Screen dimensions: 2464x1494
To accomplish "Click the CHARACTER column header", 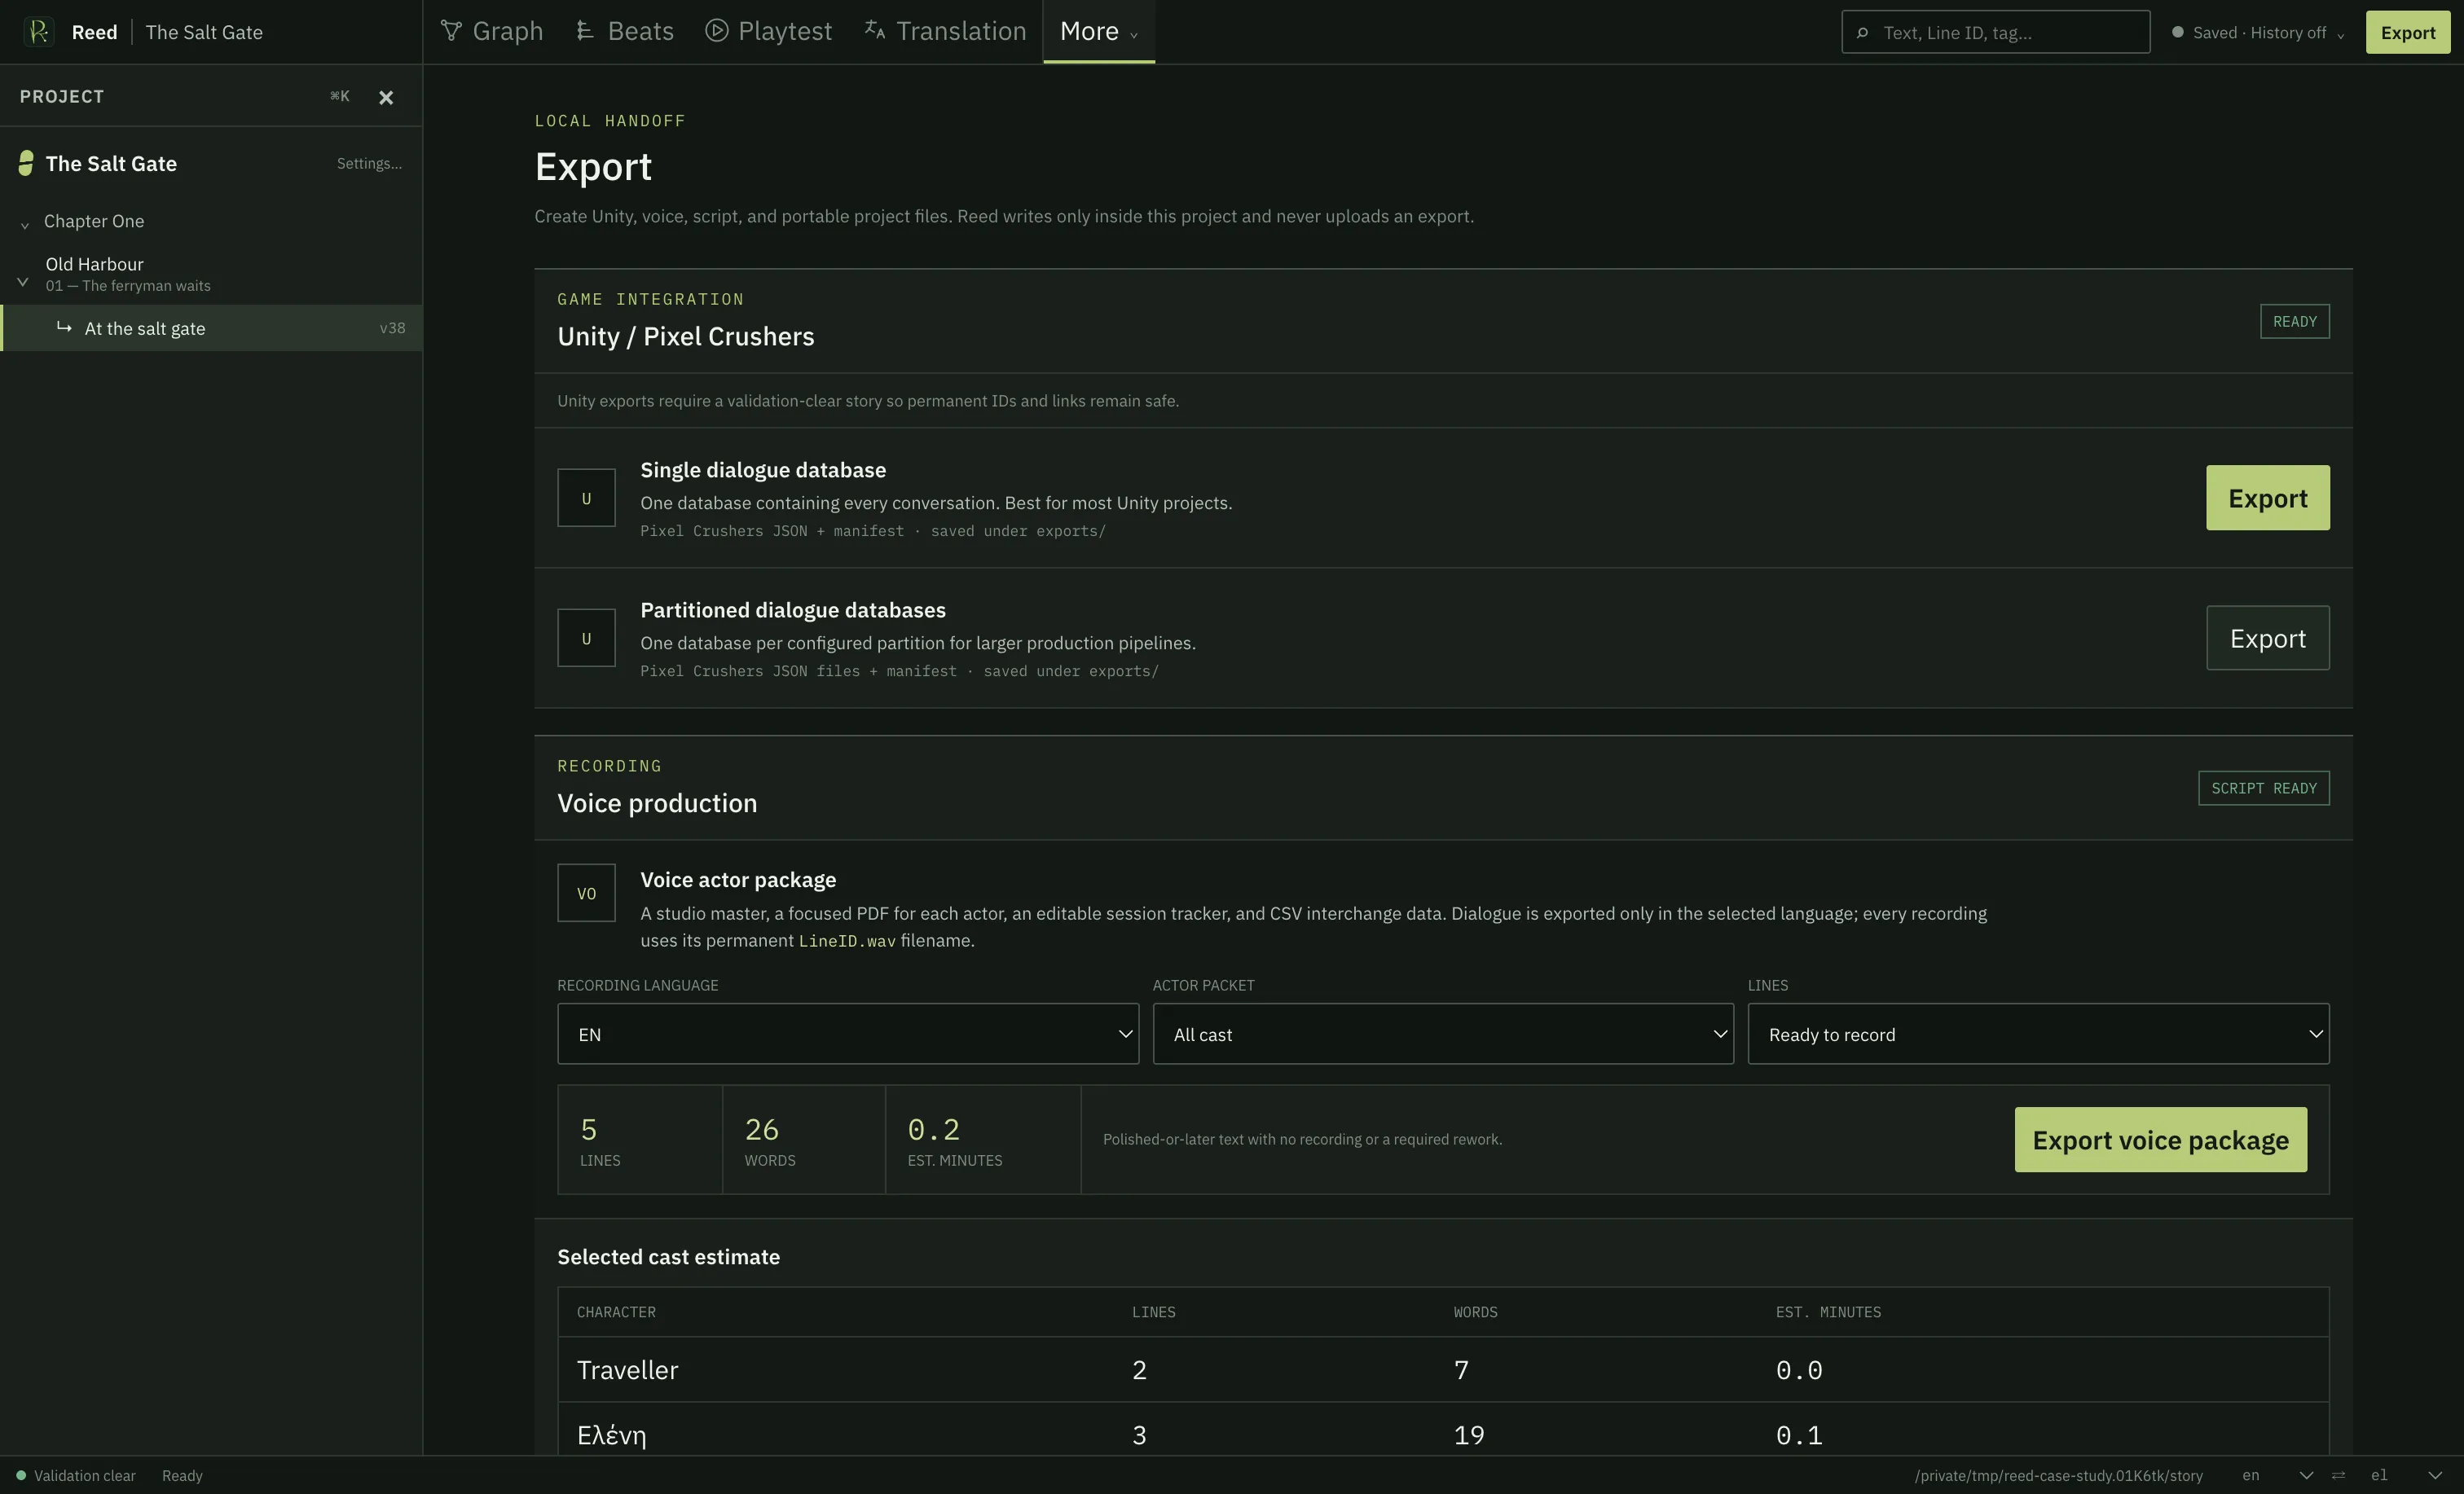I will [616, 1312].
